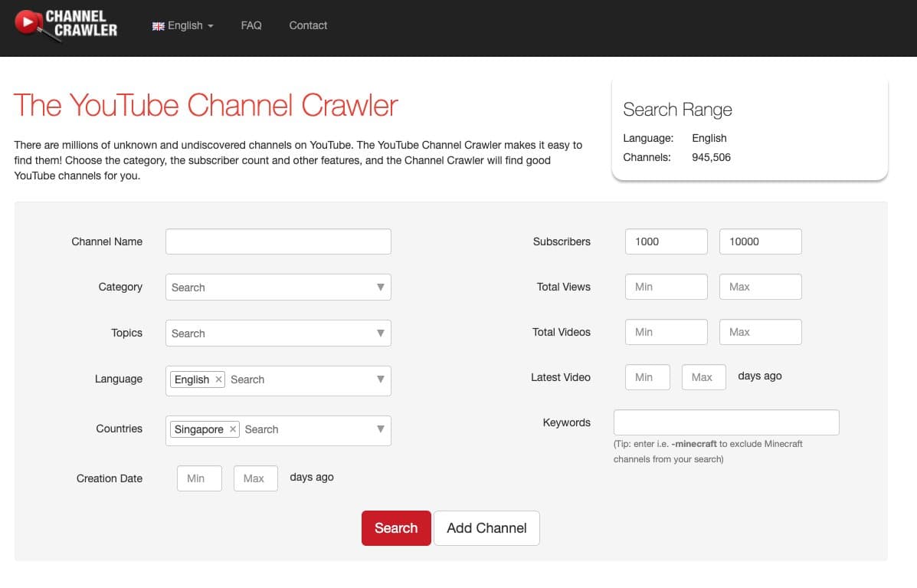Remove the Singapore country tag

click(233, 429)
